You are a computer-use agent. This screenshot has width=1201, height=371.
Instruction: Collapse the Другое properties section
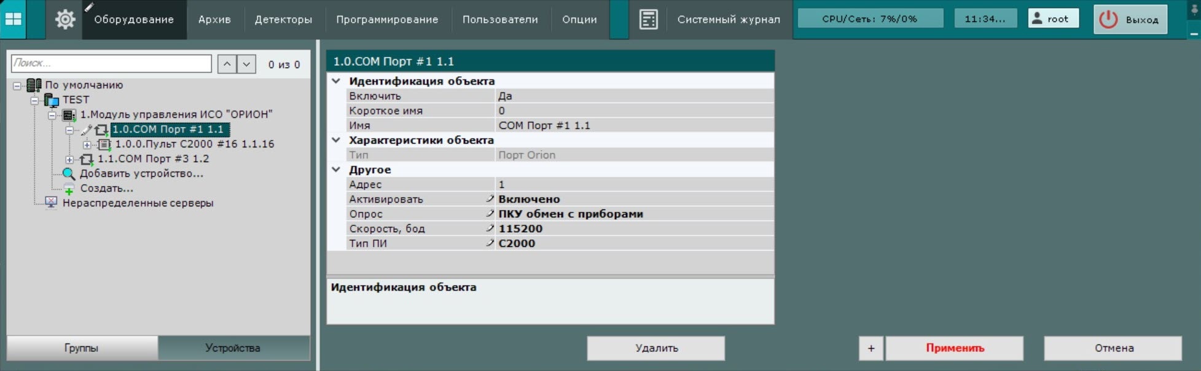click(x=336, y=170)
